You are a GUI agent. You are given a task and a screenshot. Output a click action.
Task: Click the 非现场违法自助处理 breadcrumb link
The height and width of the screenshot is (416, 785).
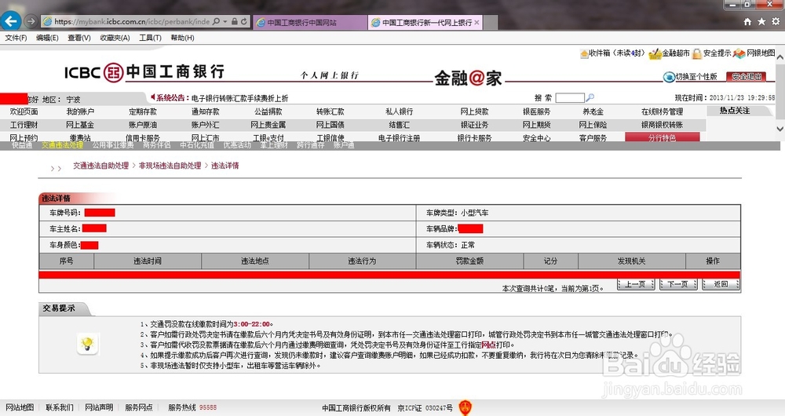[170, 166]
